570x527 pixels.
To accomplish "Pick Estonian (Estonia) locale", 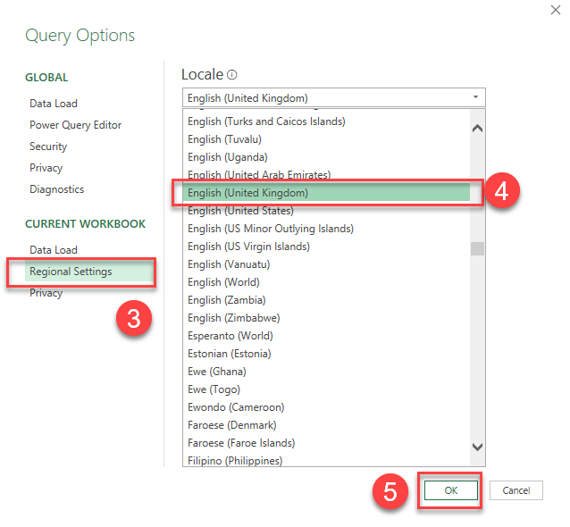I will 231,354.
